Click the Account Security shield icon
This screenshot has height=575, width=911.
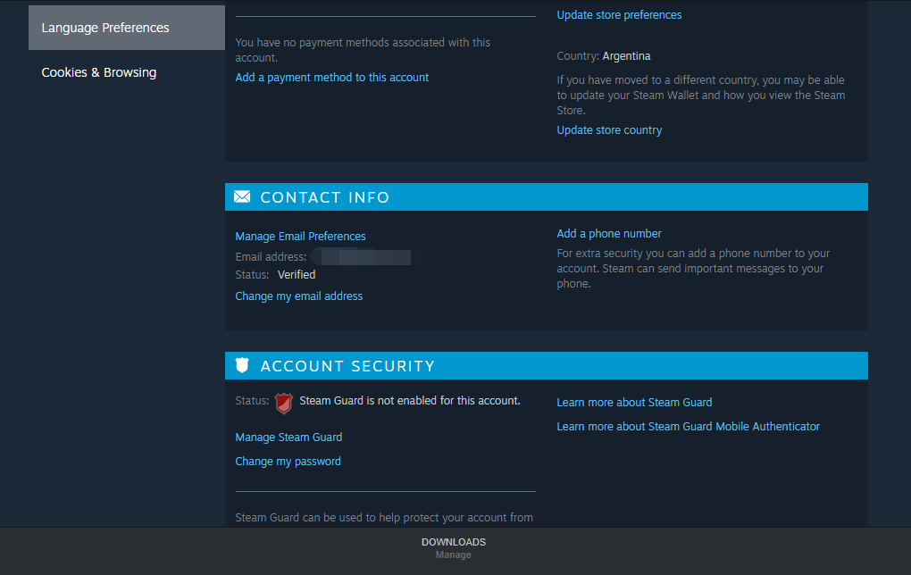pos(242,365)
